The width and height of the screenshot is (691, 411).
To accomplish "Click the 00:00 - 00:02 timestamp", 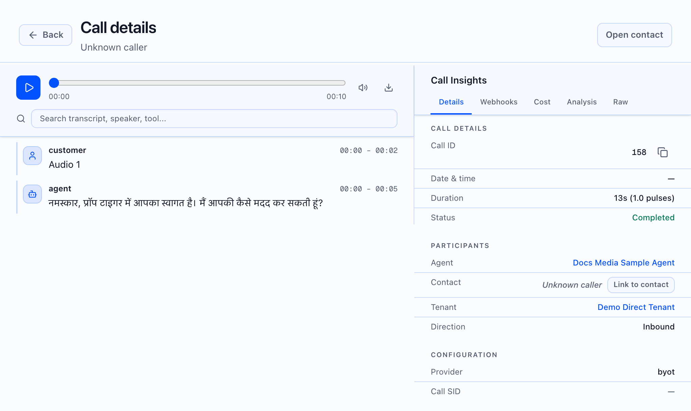I will click(x=368, y=151).
